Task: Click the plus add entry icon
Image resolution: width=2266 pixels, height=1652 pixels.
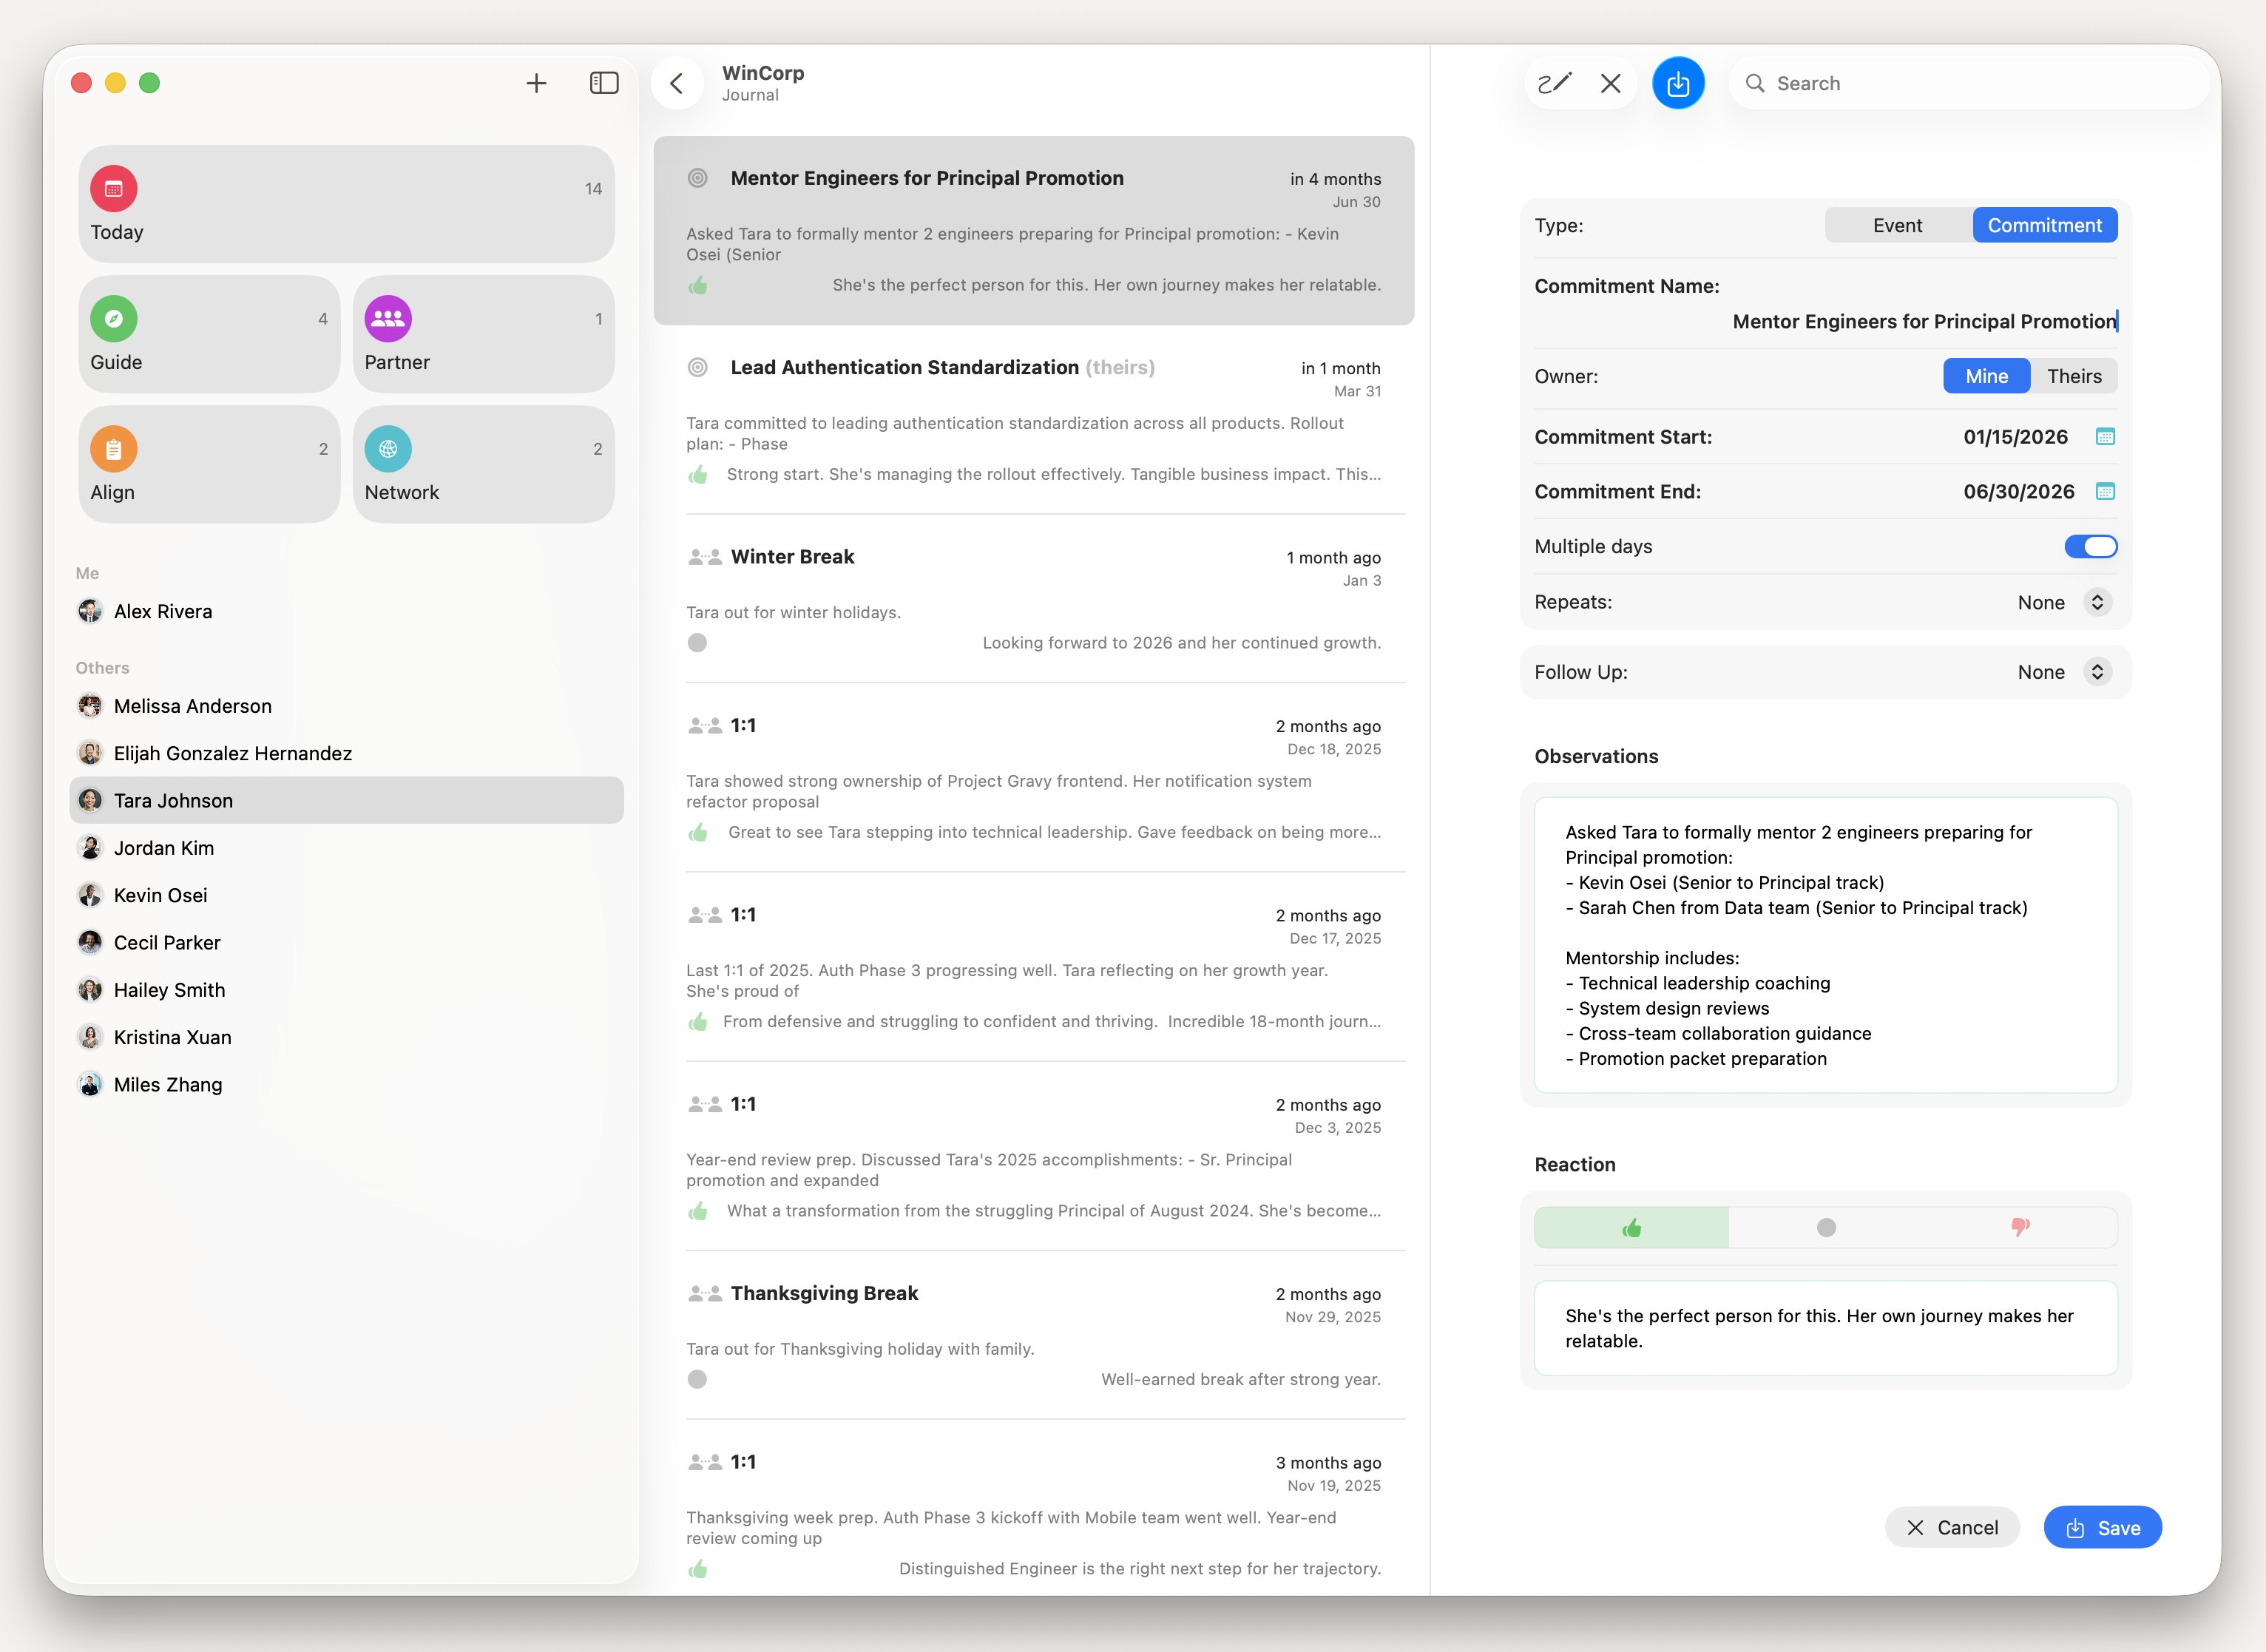Action: (536, 83)
